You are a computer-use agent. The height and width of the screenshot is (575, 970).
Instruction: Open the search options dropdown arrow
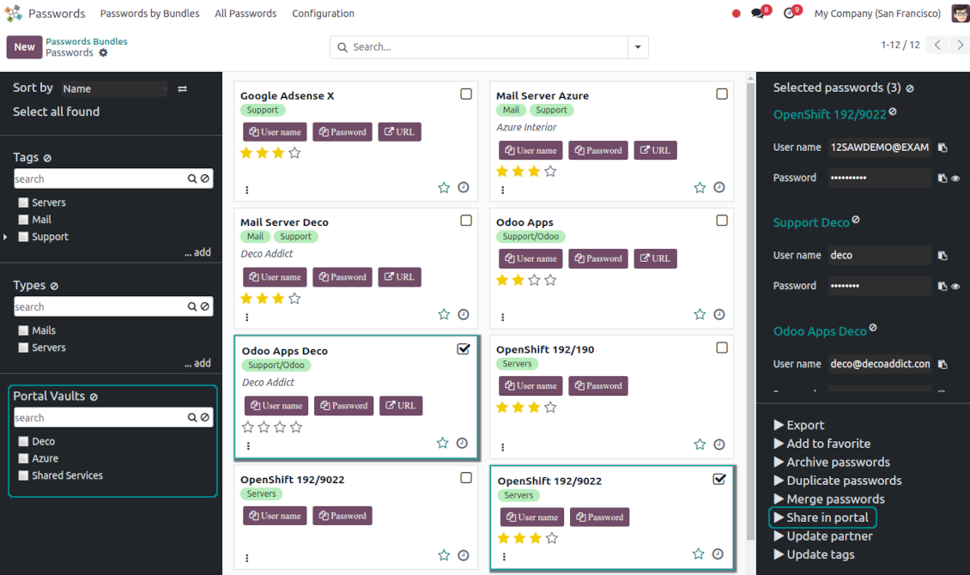point(638,47)
